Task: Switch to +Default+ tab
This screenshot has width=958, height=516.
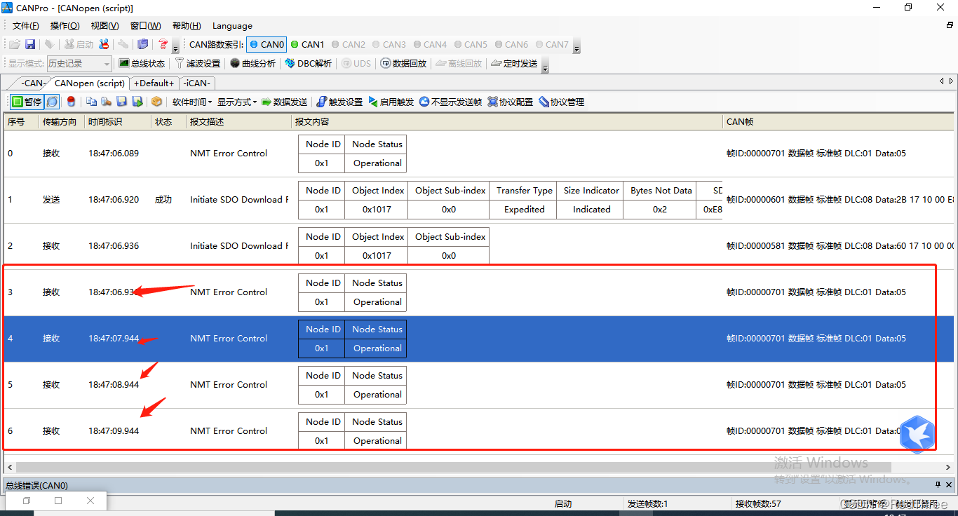Action: [x=154, y=83]
